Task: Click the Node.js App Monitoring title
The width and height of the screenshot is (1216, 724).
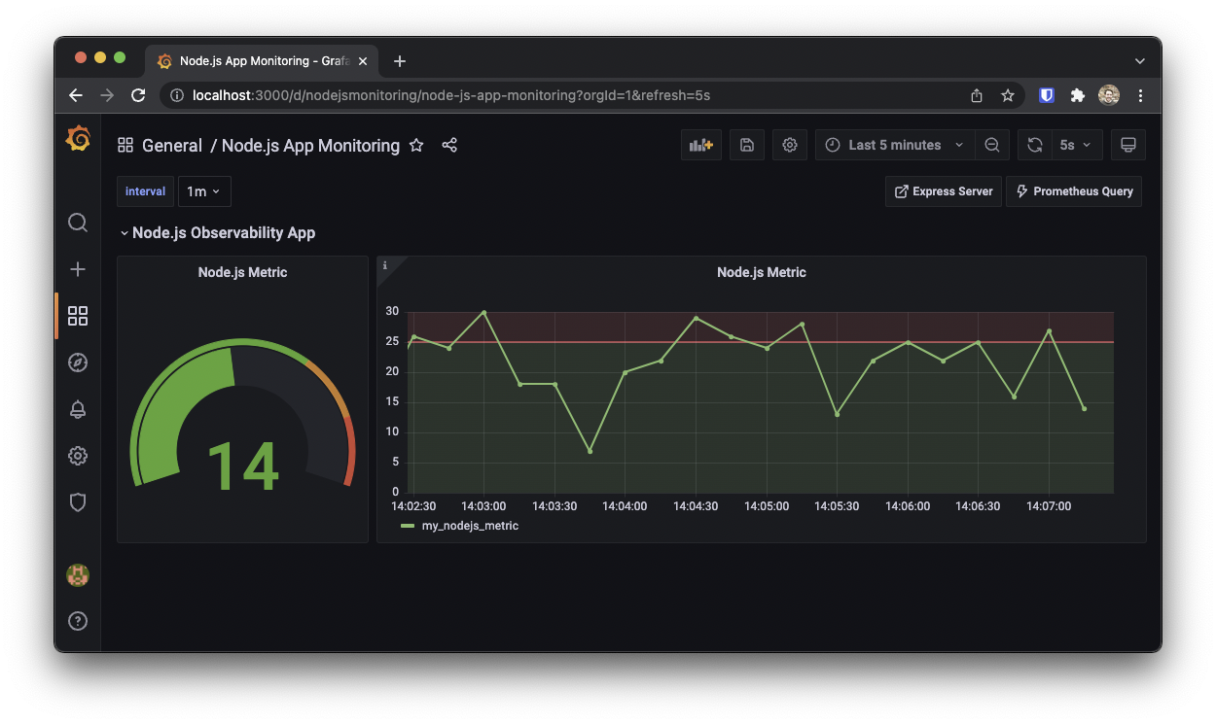Action: click(310, 145)
